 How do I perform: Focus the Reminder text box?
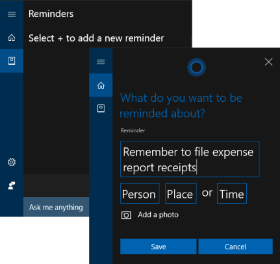pos(190,159)
